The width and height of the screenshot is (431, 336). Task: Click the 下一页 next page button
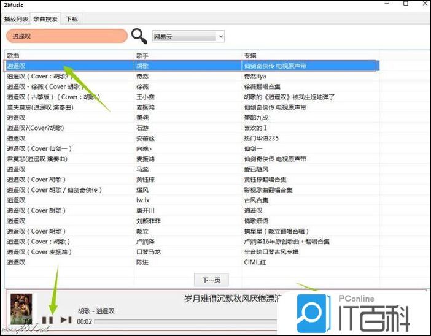[x=211, y=280]
